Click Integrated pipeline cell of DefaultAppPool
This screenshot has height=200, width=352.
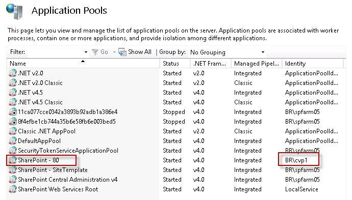pyautogui.click(x=247, y=141)
